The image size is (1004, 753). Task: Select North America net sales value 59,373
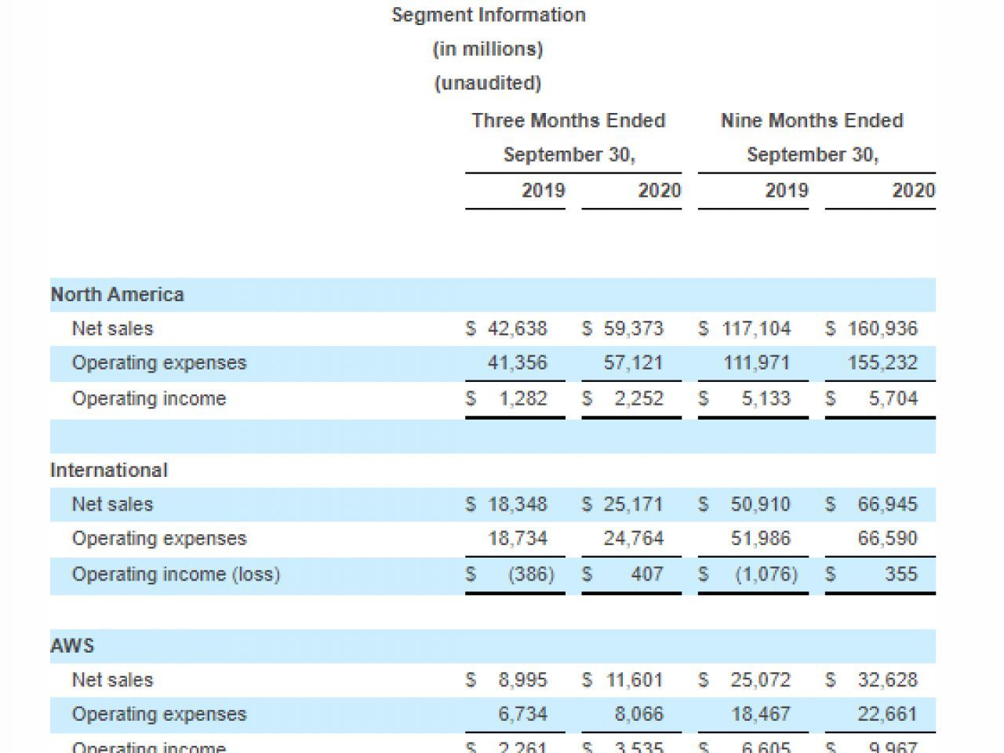634,329
